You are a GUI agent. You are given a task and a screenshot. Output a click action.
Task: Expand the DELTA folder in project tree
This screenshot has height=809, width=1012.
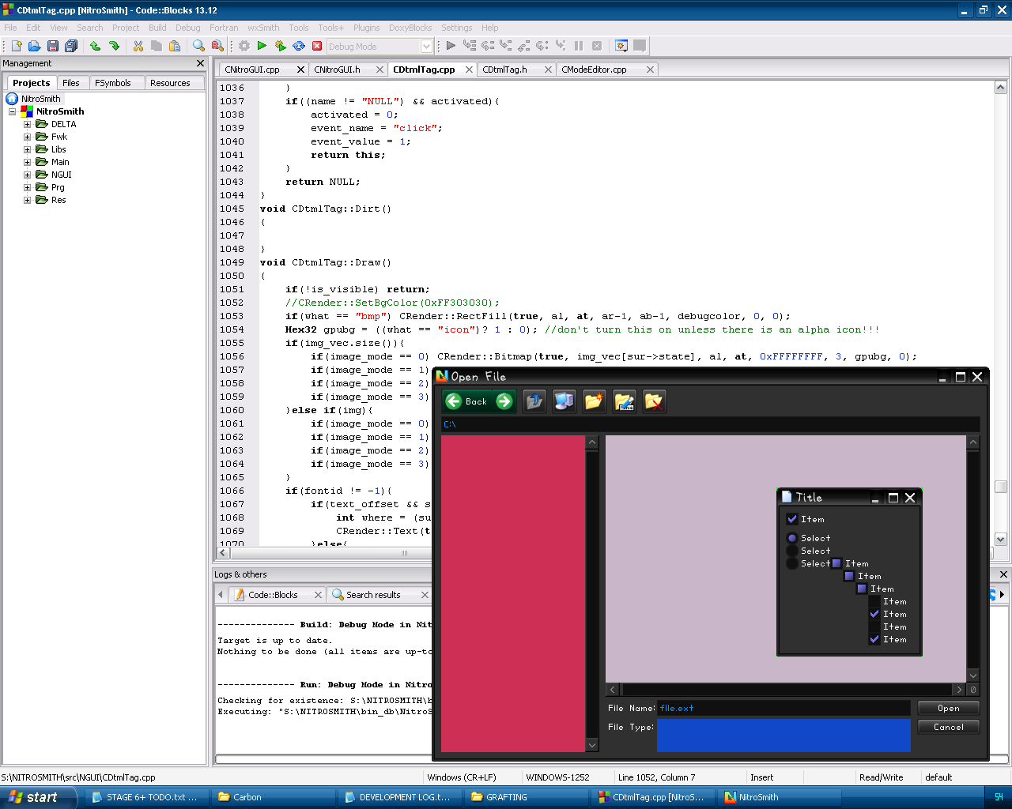pos(27,124)
